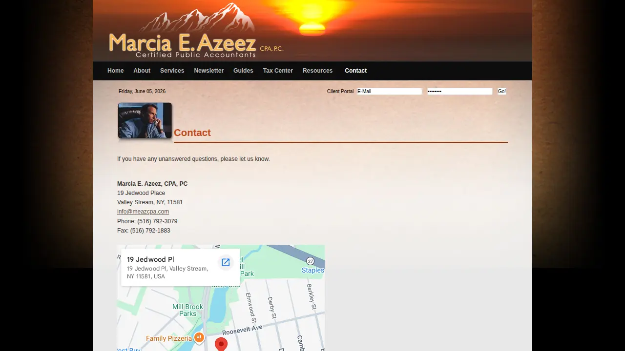This screenshot has height=351, width=625.
Task: Click the Derby St street label
Action: 271,308
